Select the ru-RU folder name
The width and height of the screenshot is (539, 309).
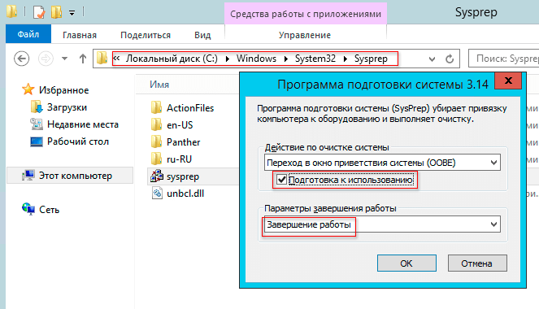tap(179, 159)
